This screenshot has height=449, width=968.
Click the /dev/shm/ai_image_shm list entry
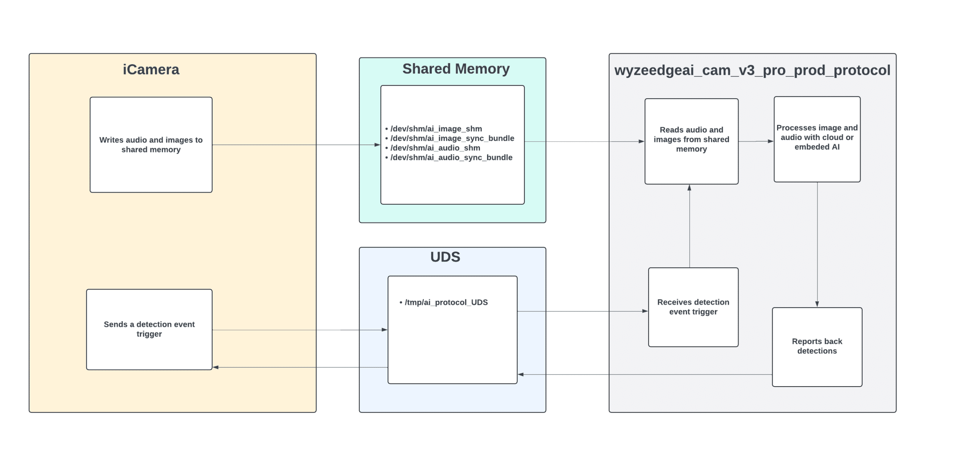coord(436,129)
